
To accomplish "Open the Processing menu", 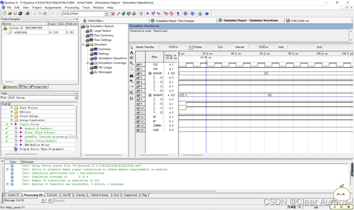I will click(x=72, y=8).
